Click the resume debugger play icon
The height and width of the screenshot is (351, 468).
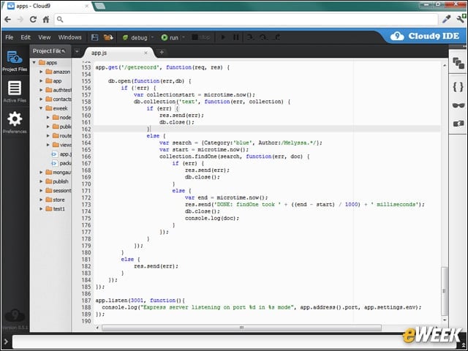pos(223,37)
